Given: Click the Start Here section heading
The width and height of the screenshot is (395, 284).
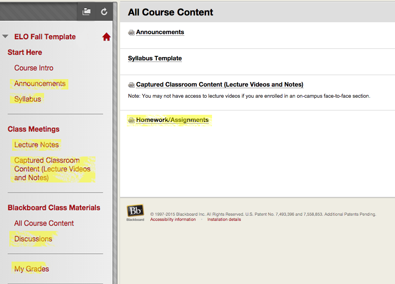Looking at the screenshot, I should point(25,52).
